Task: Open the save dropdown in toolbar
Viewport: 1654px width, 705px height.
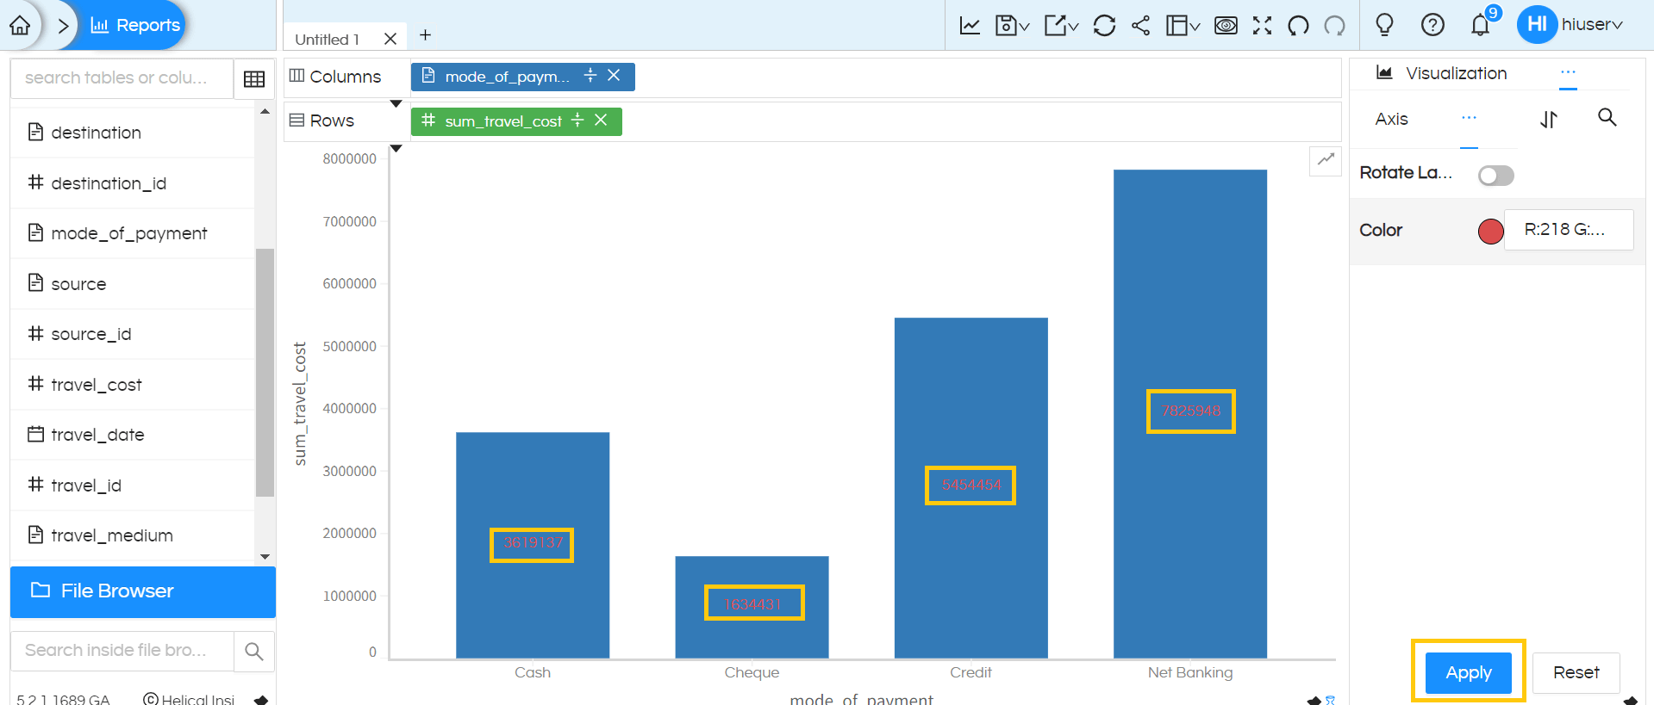Action: [x=1012, y=25]
